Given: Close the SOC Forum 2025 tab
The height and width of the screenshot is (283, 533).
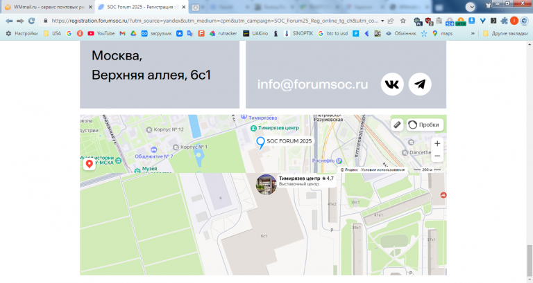Looking at the screenshot, I should point(184,7).
